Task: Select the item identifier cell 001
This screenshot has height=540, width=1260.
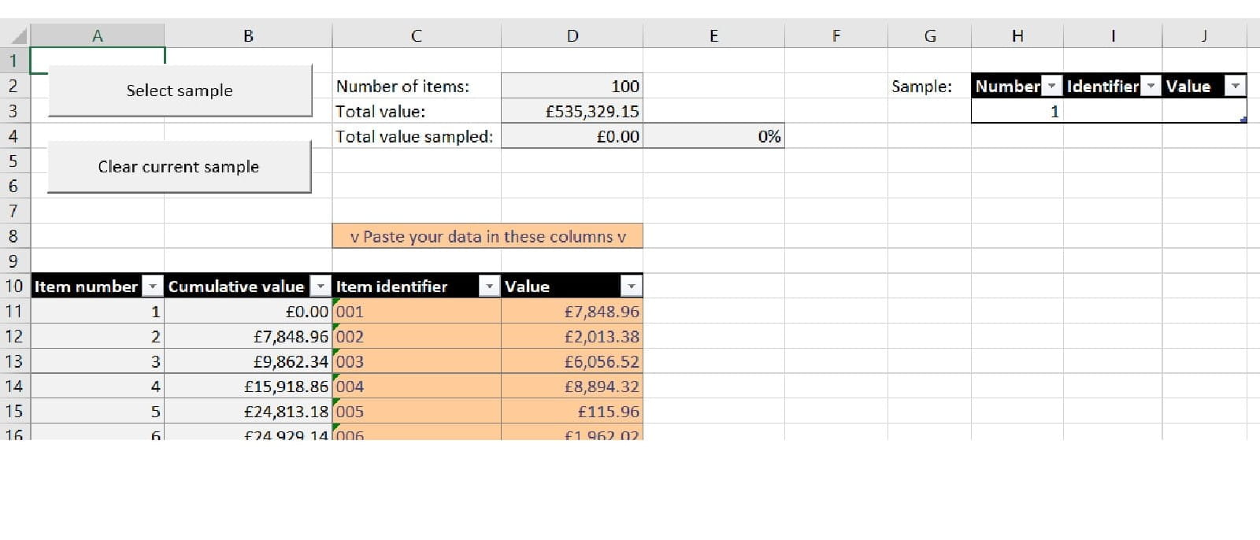Action: pyautogui.click(x=416, y=312)
